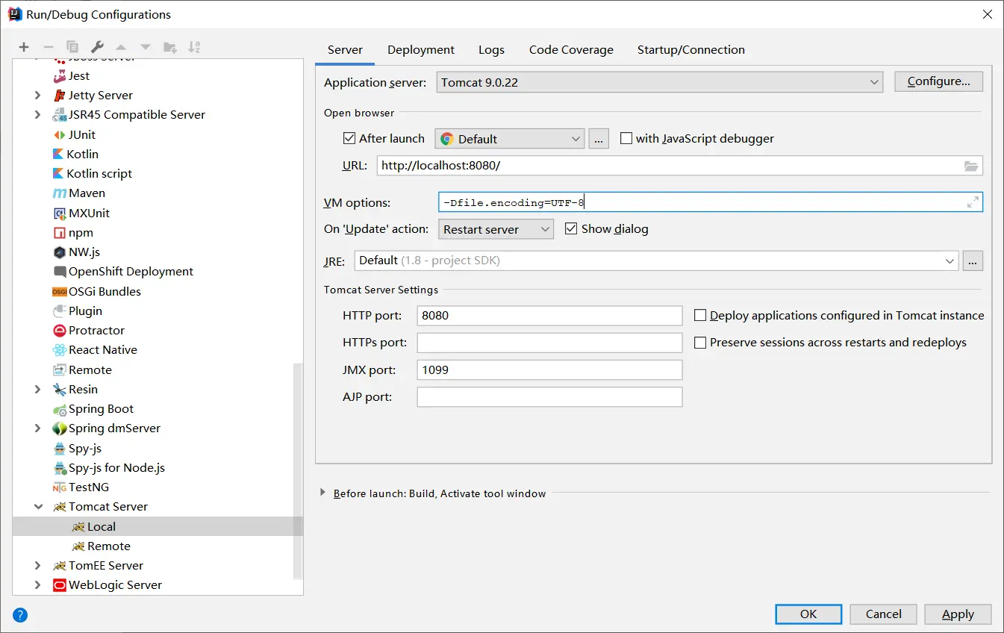Viewport: 1004px width, 633px height.
Task: Add a new configuration with the plus icon
Action: [x=24, y=47]
